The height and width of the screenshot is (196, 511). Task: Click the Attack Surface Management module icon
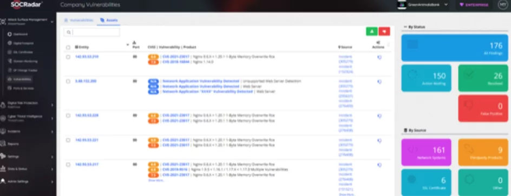pyautogui.click(x=3, y=22)
